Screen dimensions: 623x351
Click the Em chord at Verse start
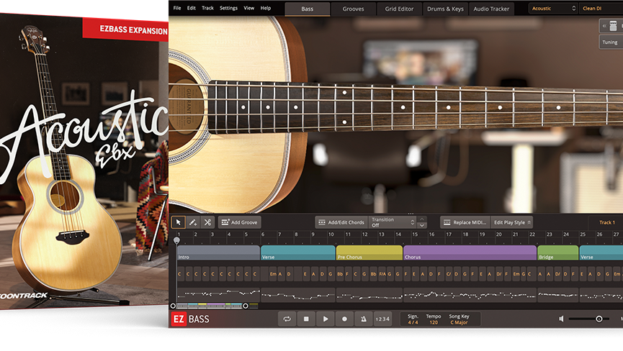(273, 274)
